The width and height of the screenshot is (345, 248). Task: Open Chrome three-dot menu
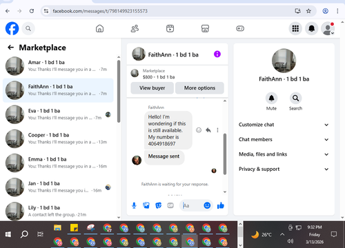coord(337,11)
